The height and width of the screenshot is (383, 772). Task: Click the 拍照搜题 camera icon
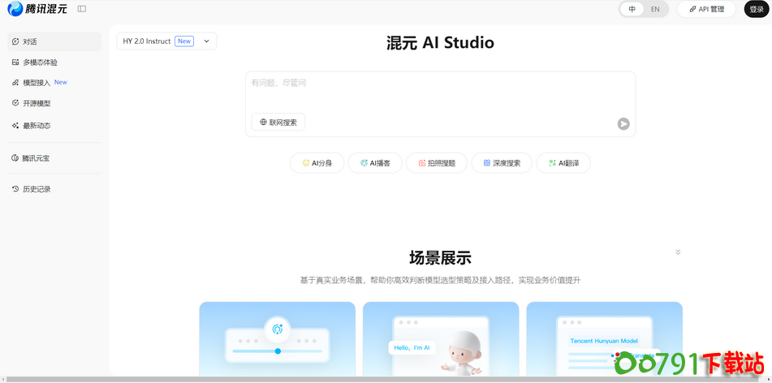click(x=422, y=163)
